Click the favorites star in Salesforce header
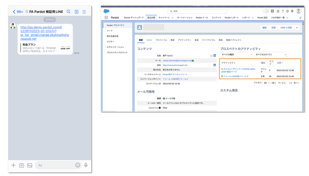The image size is (309, 176). coord(264,11)
